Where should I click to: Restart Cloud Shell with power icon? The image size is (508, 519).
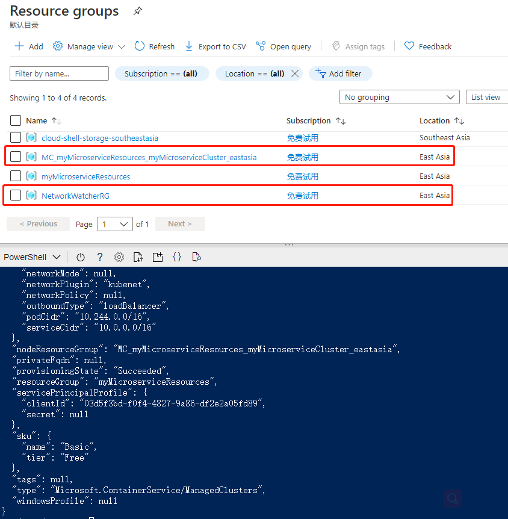tap(81, 257)
